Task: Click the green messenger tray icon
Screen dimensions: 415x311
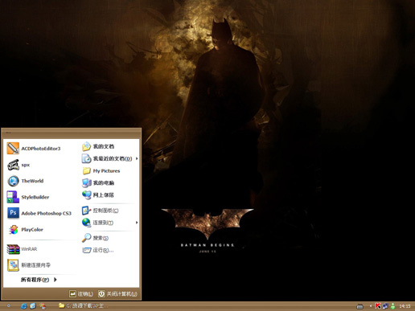Action: 393,305
